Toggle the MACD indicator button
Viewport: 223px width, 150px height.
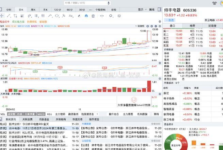pos(41,114)
